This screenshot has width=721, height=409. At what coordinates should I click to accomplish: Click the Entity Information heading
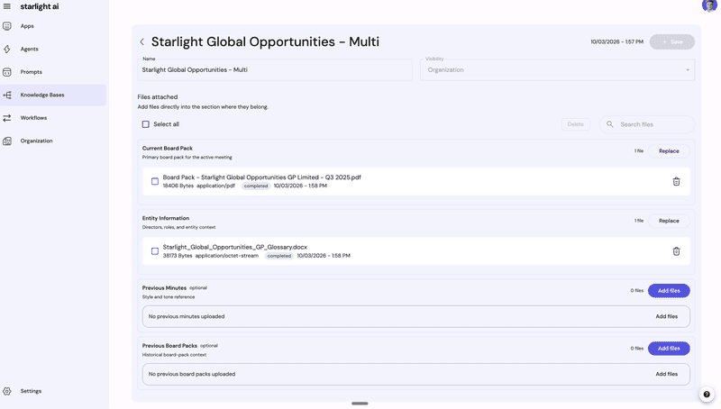click(166, 218)
